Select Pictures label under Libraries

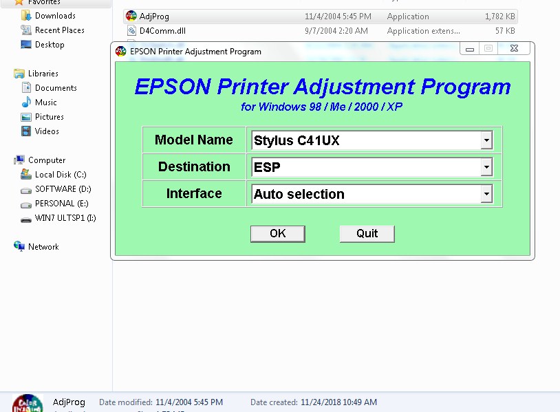(50, 117)
